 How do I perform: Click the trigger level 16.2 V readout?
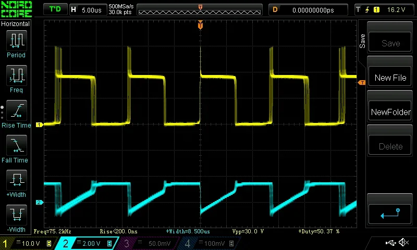(x=396, y=10)
